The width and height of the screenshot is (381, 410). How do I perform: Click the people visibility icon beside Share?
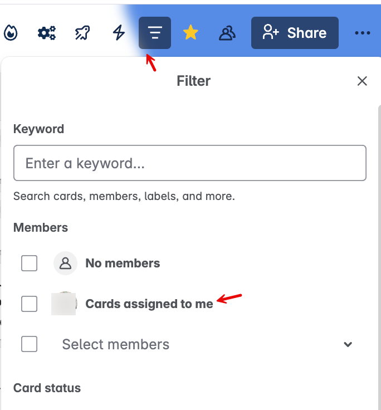pos(227,33)
